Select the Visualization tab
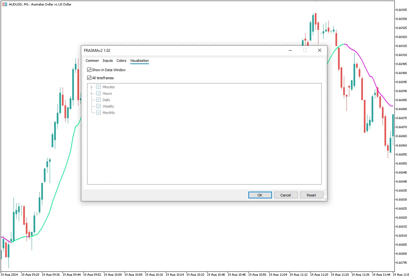The height and width of the screenshot is (276, 409). (140, 61)
